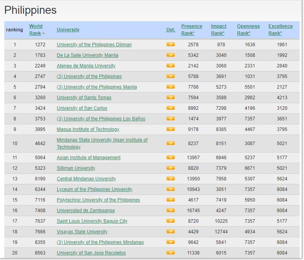Visit University of Santo Tomas page
304x260 pixels.
(84, 97)
